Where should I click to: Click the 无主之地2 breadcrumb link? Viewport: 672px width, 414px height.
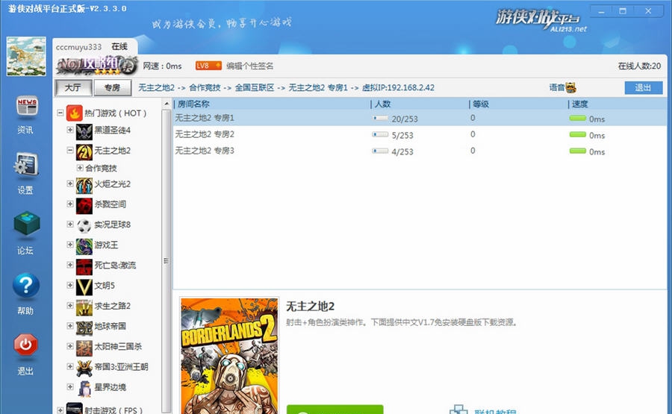tap(157, 88)
